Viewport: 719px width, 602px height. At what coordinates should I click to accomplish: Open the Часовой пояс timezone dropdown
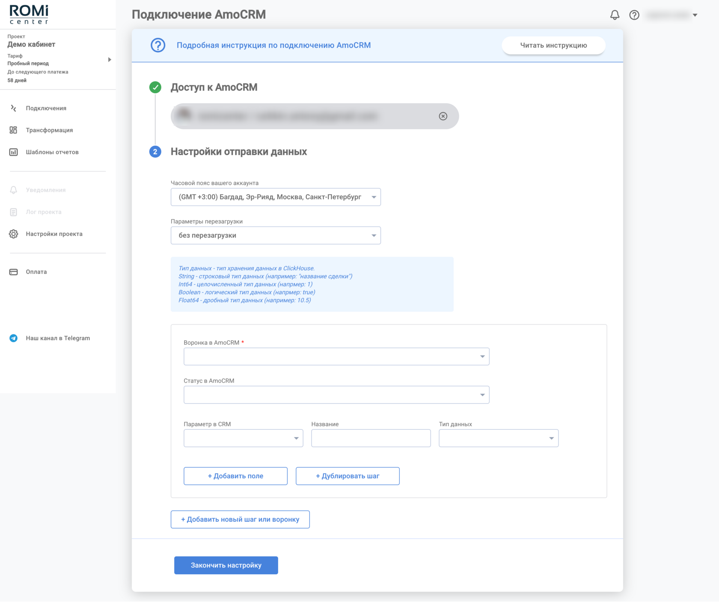coord(276,197)
